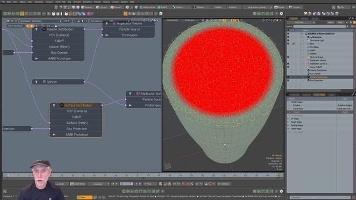Click the Select button in Items panel
The height and width of the screenshot is (200, 356).
pyautogui.click(x=330, y=22)
